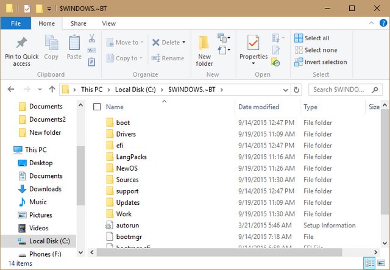Image resolution: width=390 pixels, height=270 pixels.
Task: Open New item dropdown arrow
Action: click(x=229, y=38)
